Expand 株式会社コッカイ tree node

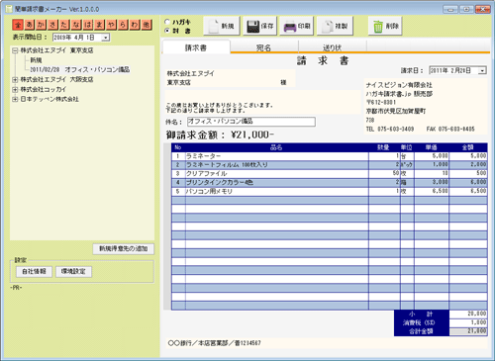click(x=15, y=90)
